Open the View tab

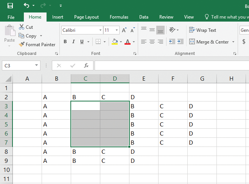click(189, 17)
